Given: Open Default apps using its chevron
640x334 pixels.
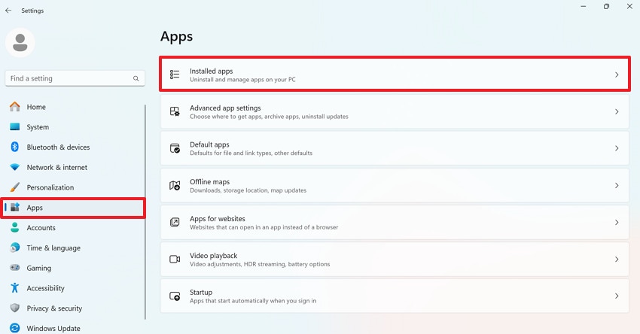Looking at the screenshot, I should tap(617, 148).
